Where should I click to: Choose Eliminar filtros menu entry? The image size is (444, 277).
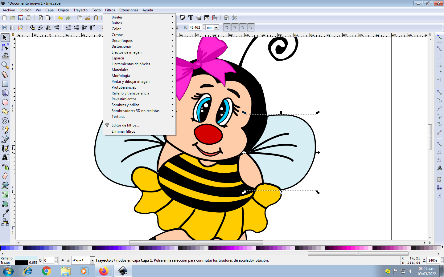(139, 131)
